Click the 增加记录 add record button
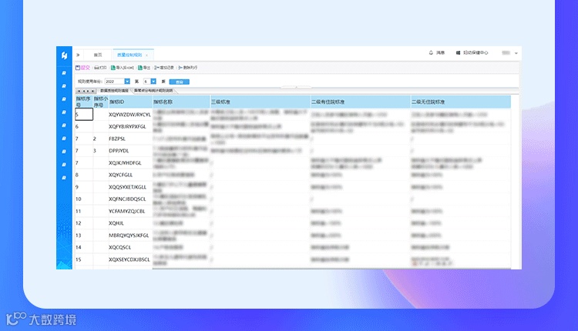The width and height of the screenshot is (578, 331). point(164,68)
